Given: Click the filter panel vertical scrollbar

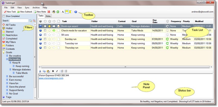Looking at the screenshot, I should [35, 57].
